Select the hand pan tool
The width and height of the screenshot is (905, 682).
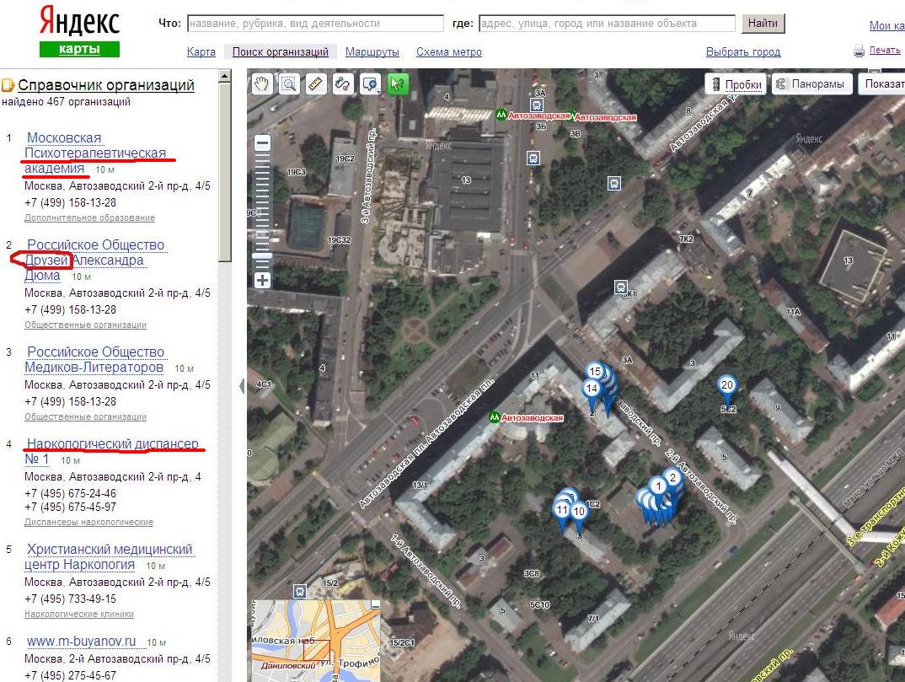coord(263,83)
